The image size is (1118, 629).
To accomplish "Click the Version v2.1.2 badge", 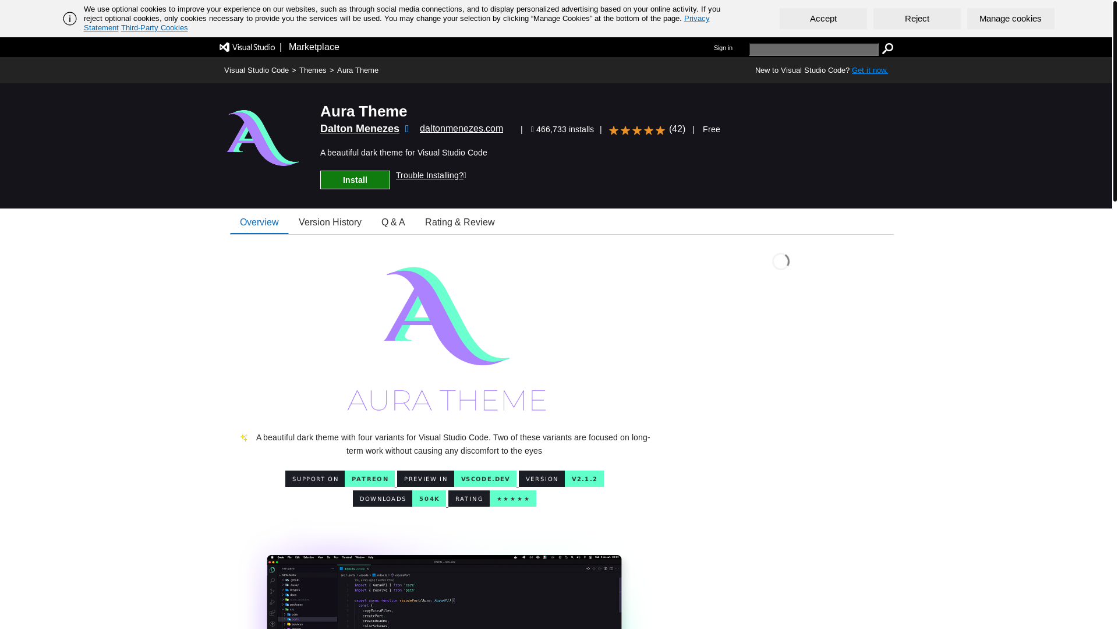I will (561, 479).
